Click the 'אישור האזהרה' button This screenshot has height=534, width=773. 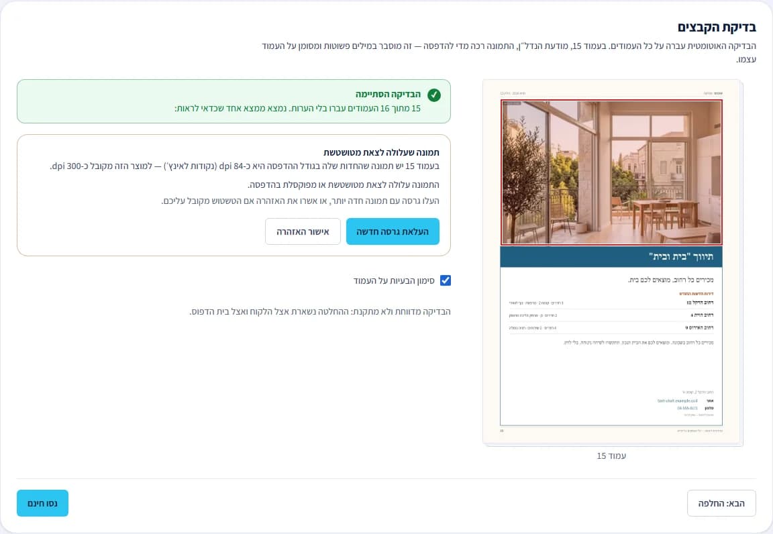303,231
